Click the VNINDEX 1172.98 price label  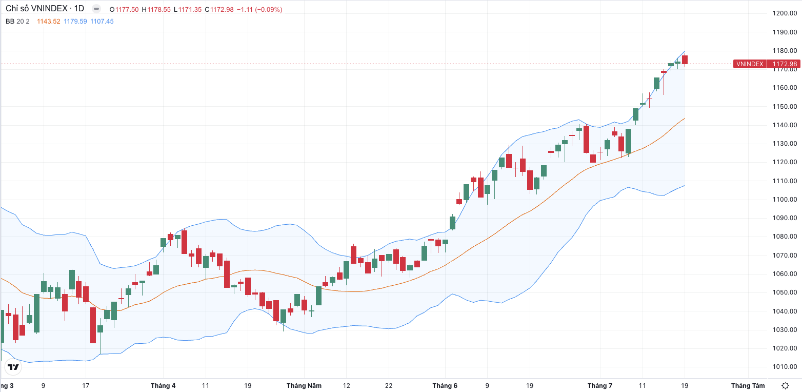click(x=767, y=64)
